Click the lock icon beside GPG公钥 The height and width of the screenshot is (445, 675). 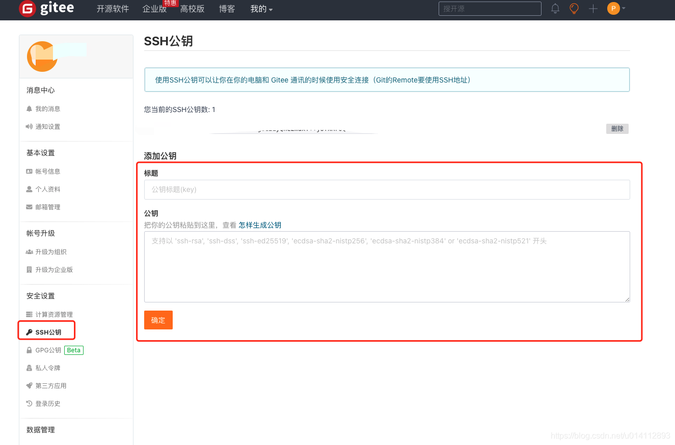29,350
